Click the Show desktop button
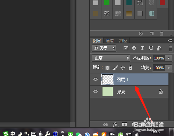Image resolution: width=174 pixels, height=136 pixels. 172,132
